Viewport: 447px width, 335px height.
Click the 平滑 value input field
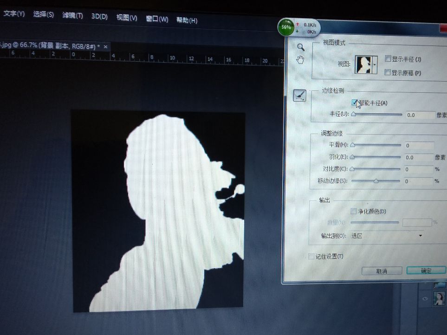(419, 146)
